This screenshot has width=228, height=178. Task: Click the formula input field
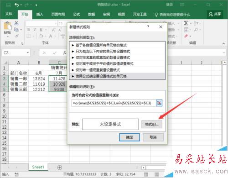coord(114,103)
